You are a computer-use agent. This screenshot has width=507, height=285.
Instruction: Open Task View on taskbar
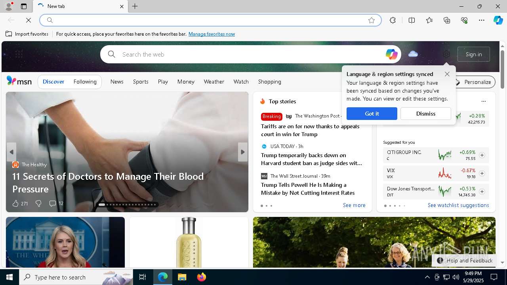pos(143,277)
